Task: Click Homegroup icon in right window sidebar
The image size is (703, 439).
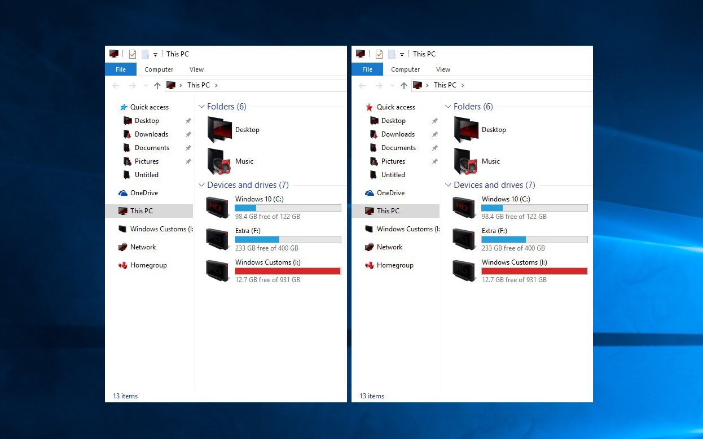Action: [370, 265]
